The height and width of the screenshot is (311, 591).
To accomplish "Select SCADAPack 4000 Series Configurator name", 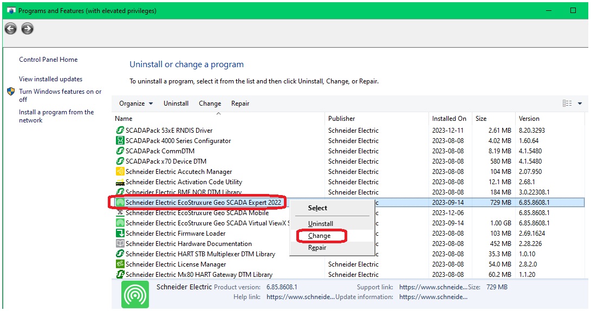I will coord(178,141).
